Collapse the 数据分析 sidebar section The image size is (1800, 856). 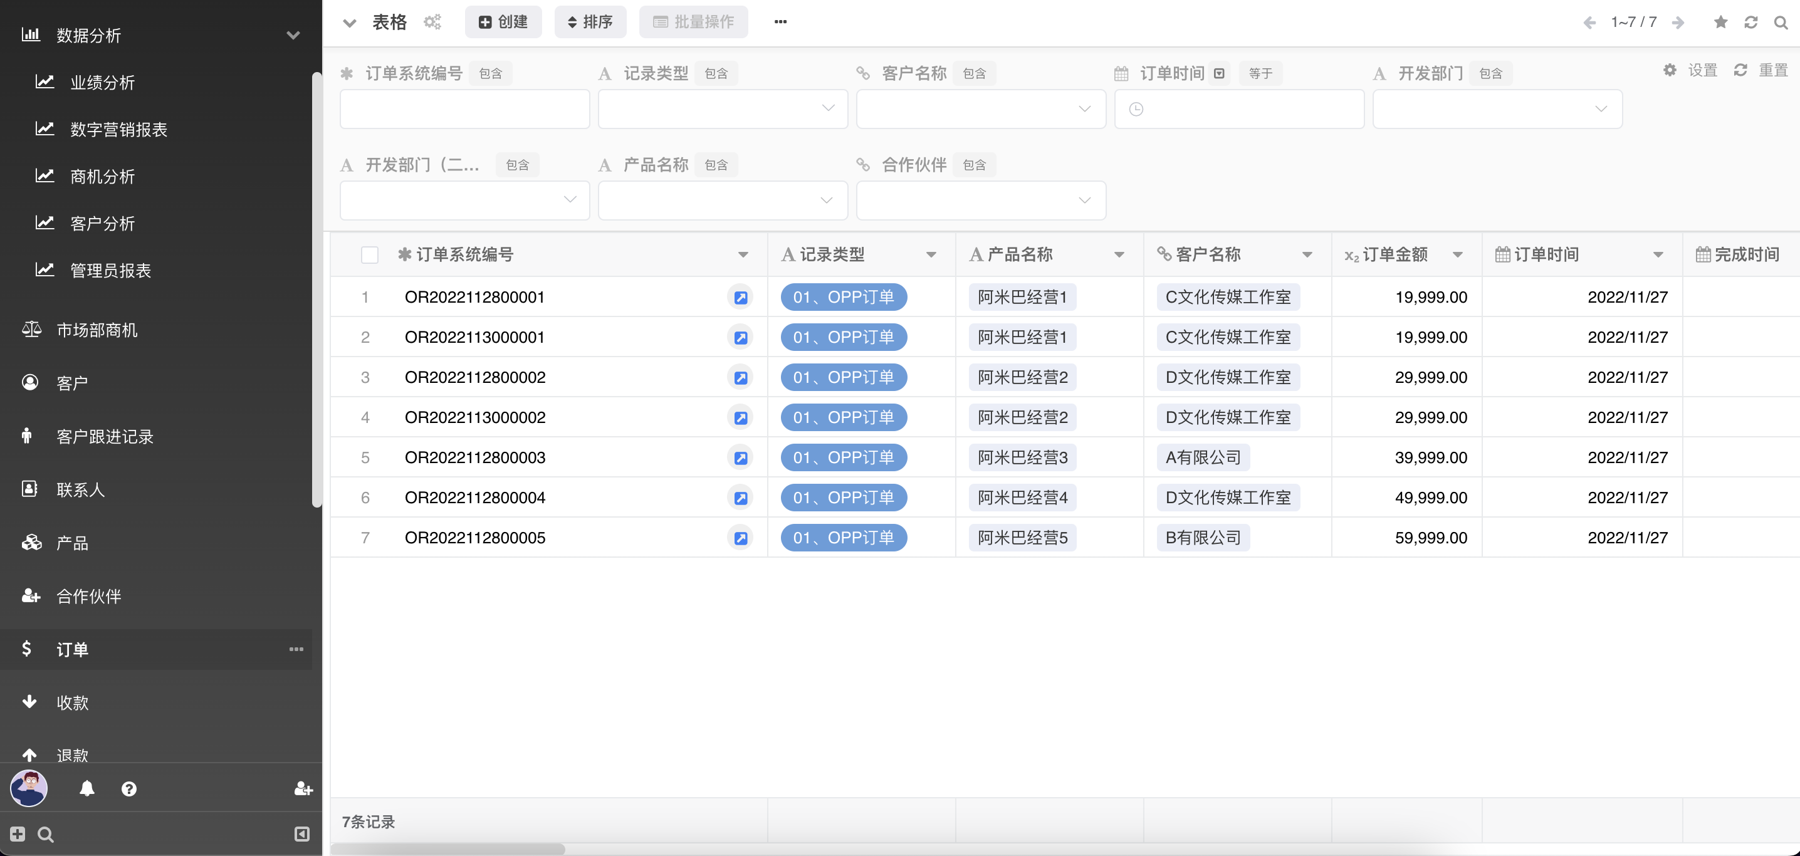pyautogui.click(x=293, y=35)
